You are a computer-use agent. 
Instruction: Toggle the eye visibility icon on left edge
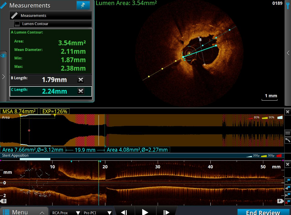(3, 56)
